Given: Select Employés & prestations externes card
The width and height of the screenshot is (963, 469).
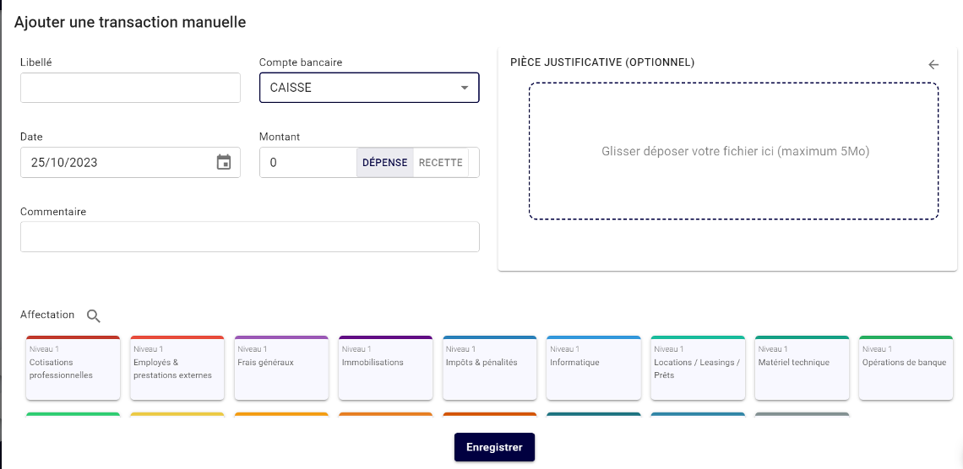Looking at the screenshot, I should pos(177,368).
